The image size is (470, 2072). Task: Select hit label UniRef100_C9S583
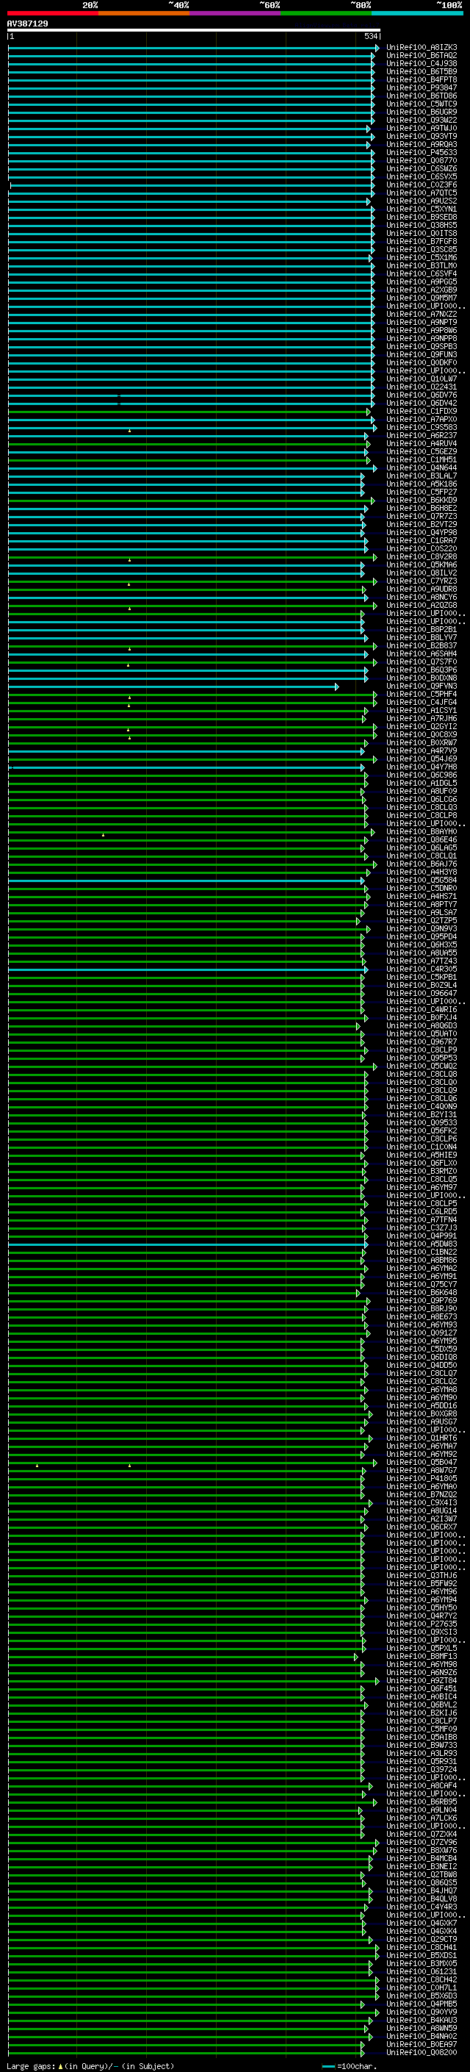click(422, 428)
